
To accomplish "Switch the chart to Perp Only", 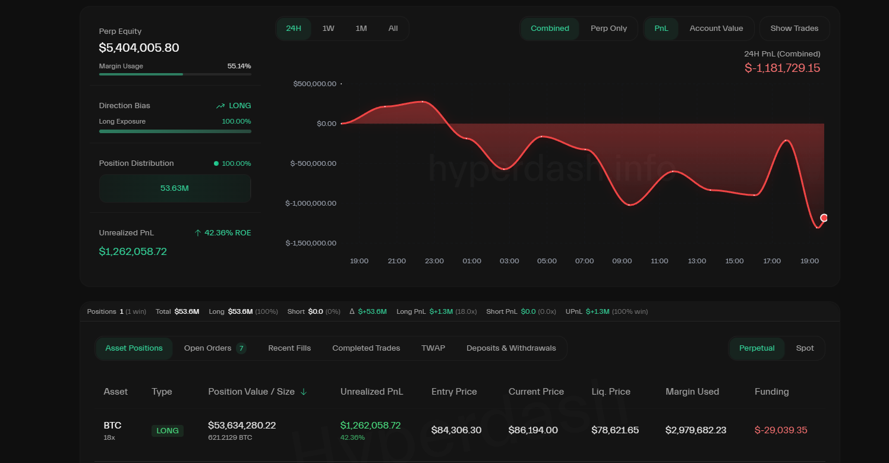I will tap(609, 29).
